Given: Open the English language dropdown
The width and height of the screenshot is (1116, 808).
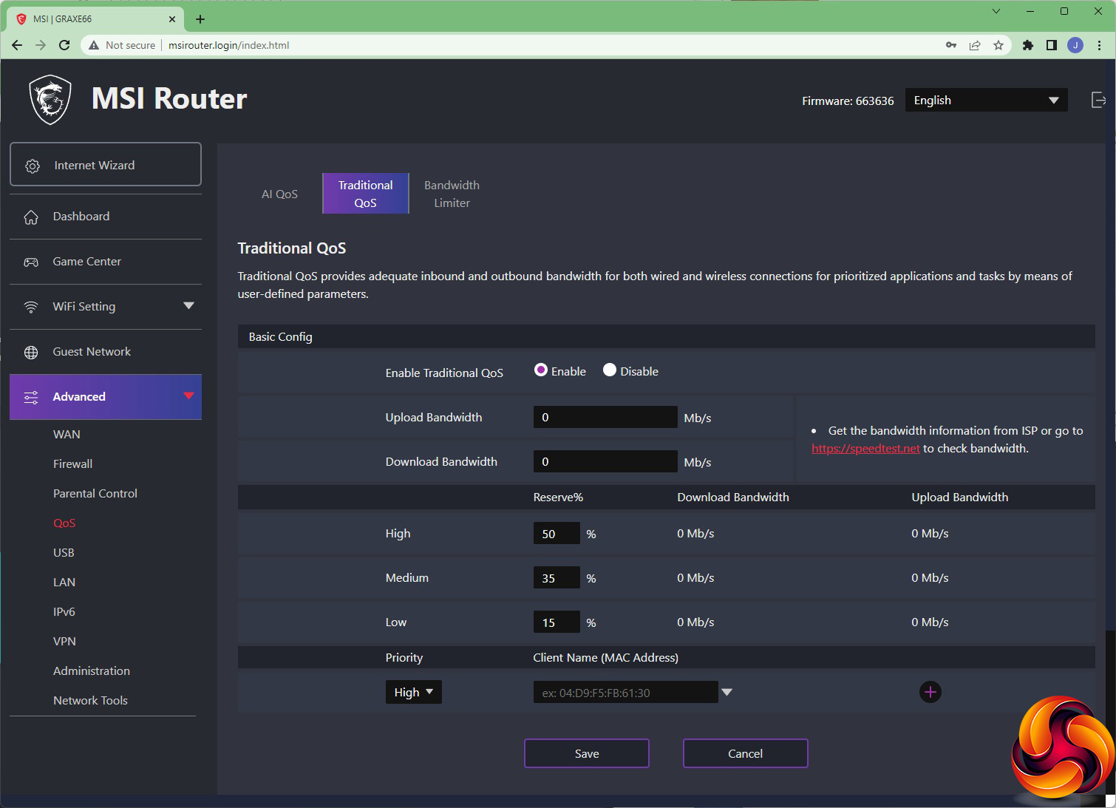Looking at the screenshot, I should (986, 101).
